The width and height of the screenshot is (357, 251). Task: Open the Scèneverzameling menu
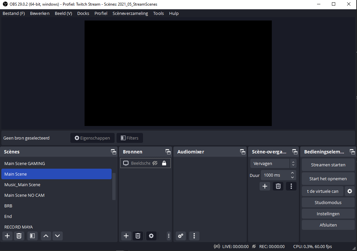pyautogui.click(x=130, y=14)
